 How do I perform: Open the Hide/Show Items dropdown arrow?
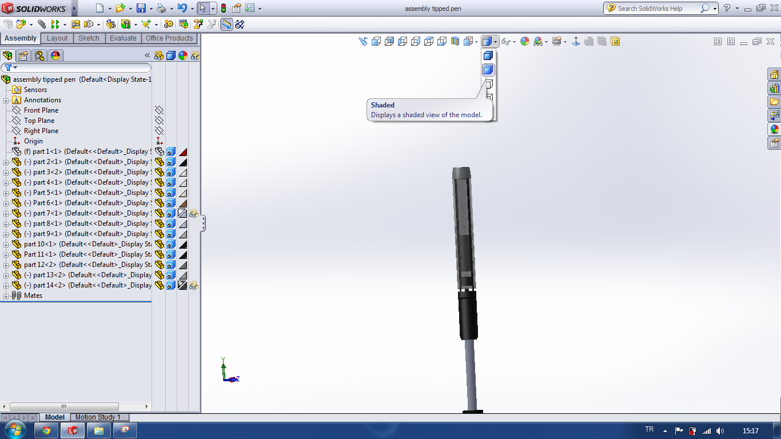pos(514,42)
